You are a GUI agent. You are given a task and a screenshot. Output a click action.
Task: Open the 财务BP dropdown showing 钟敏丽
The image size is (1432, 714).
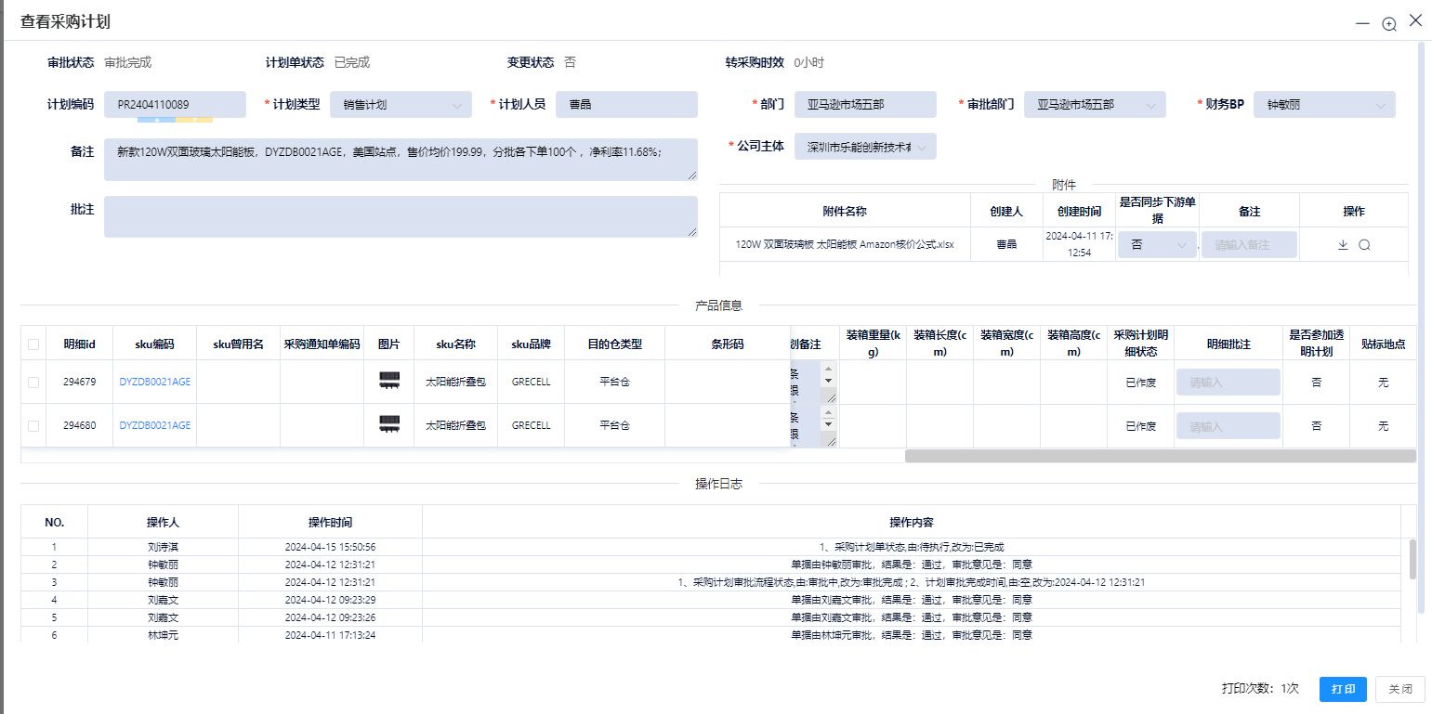(x=1384, y=104)
